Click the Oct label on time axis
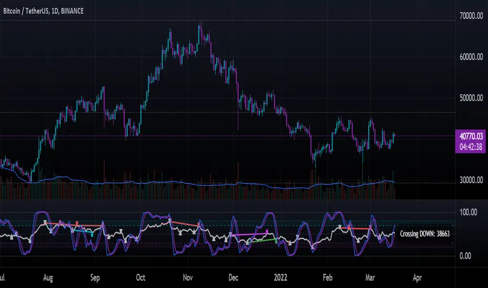This screenshot has height=288, width=488. click(x=141, y=278)
